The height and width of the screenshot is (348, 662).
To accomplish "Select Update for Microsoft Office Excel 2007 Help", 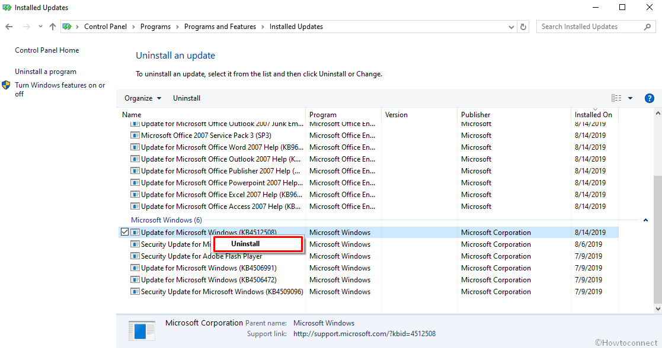I will coord(222,195).
